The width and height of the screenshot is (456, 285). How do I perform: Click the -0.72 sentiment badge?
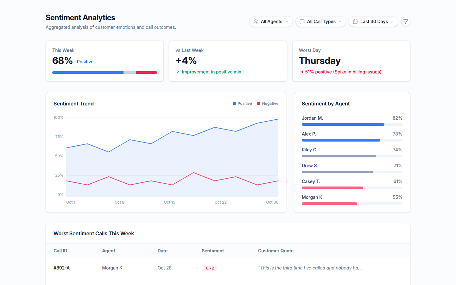(x=209, y=268)
